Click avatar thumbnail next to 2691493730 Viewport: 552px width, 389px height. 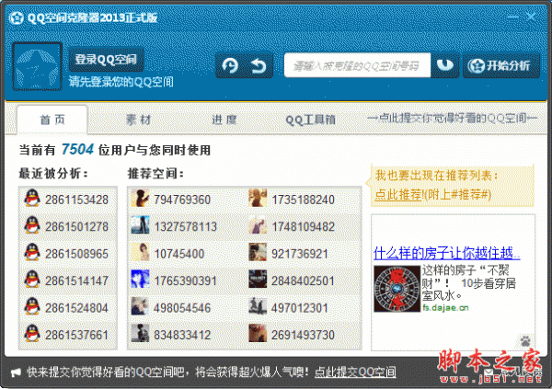[x=258, y=334]
